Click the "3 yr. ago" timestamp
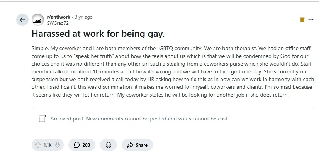Screen dimensions: 319x156 (84, 17)
